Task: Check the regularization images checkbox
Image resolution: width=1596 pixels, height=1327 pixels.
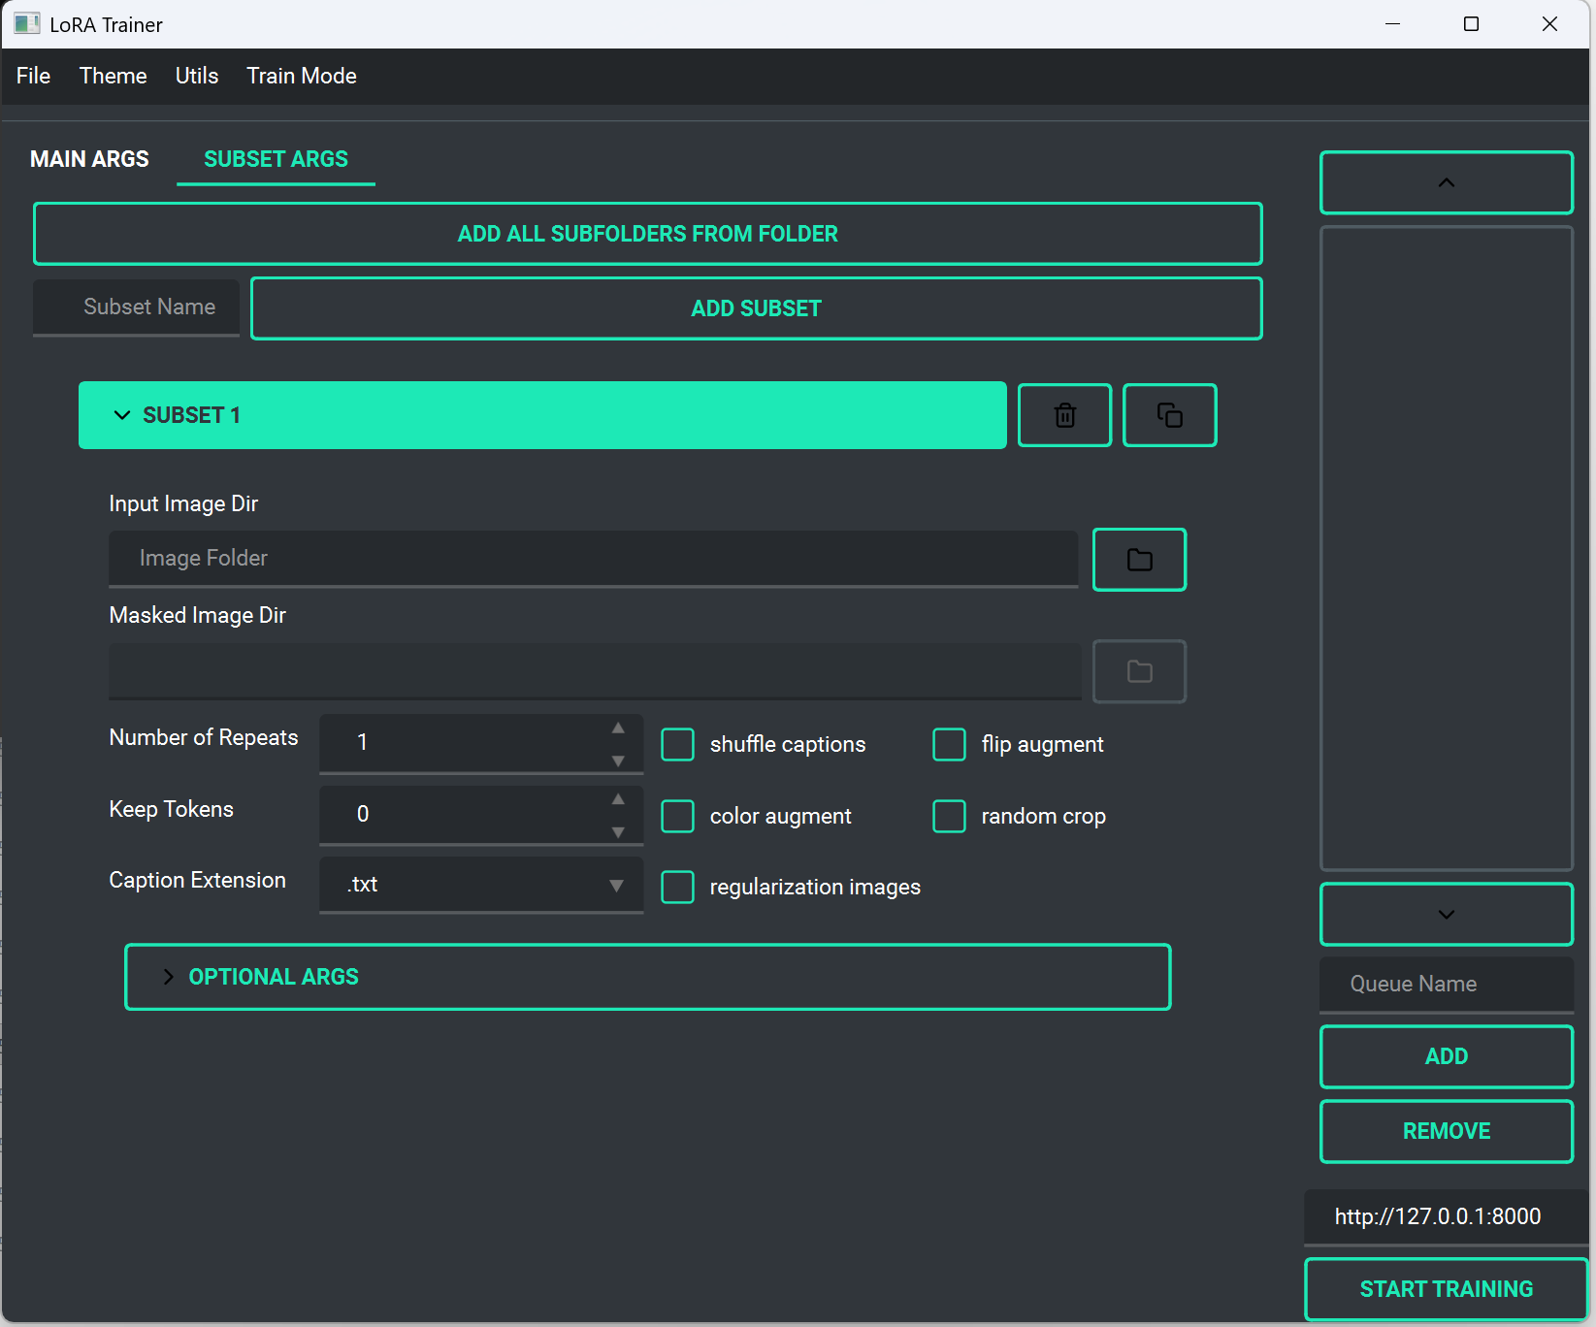Action: click(x=677, y=887)
